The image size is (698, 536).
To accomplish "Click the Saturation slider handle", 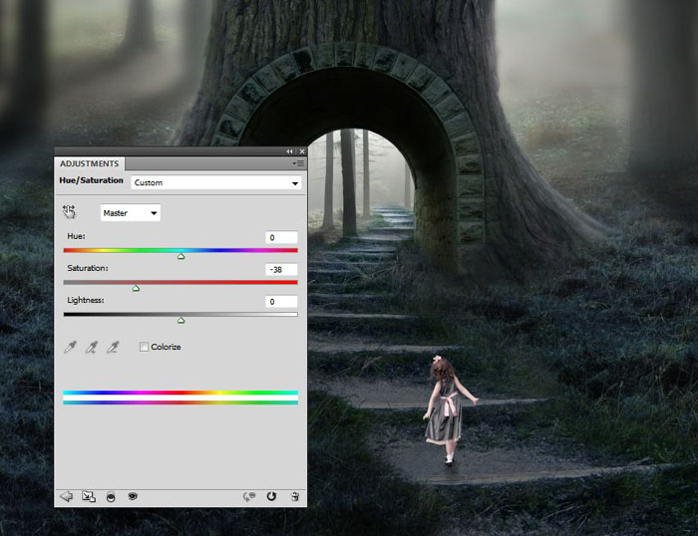I will (x=136, y=289).
